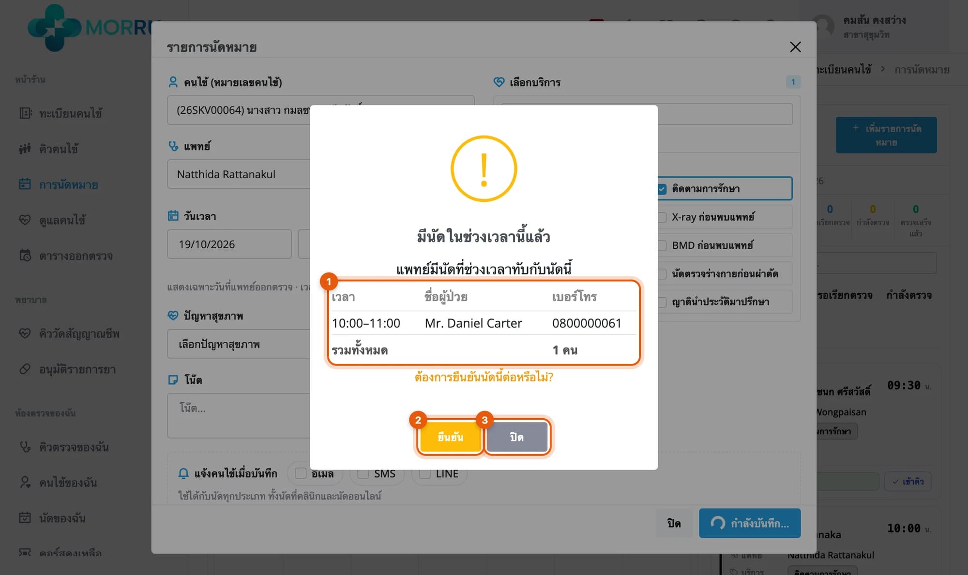Click นัดของฉัน in the sidebar
The width and height of the screenshot is (968, 575).
[62, 518]
